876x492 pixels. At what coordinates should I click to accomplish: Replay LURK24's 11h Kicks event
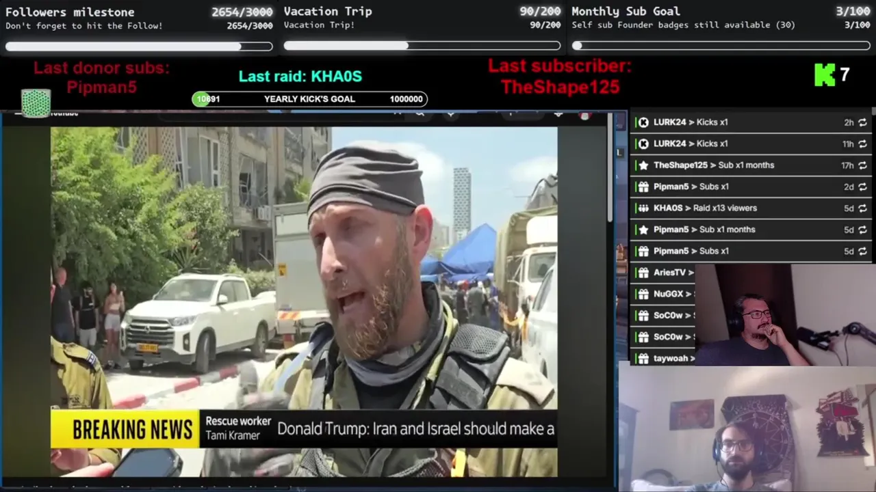click(x=862, y=143)
